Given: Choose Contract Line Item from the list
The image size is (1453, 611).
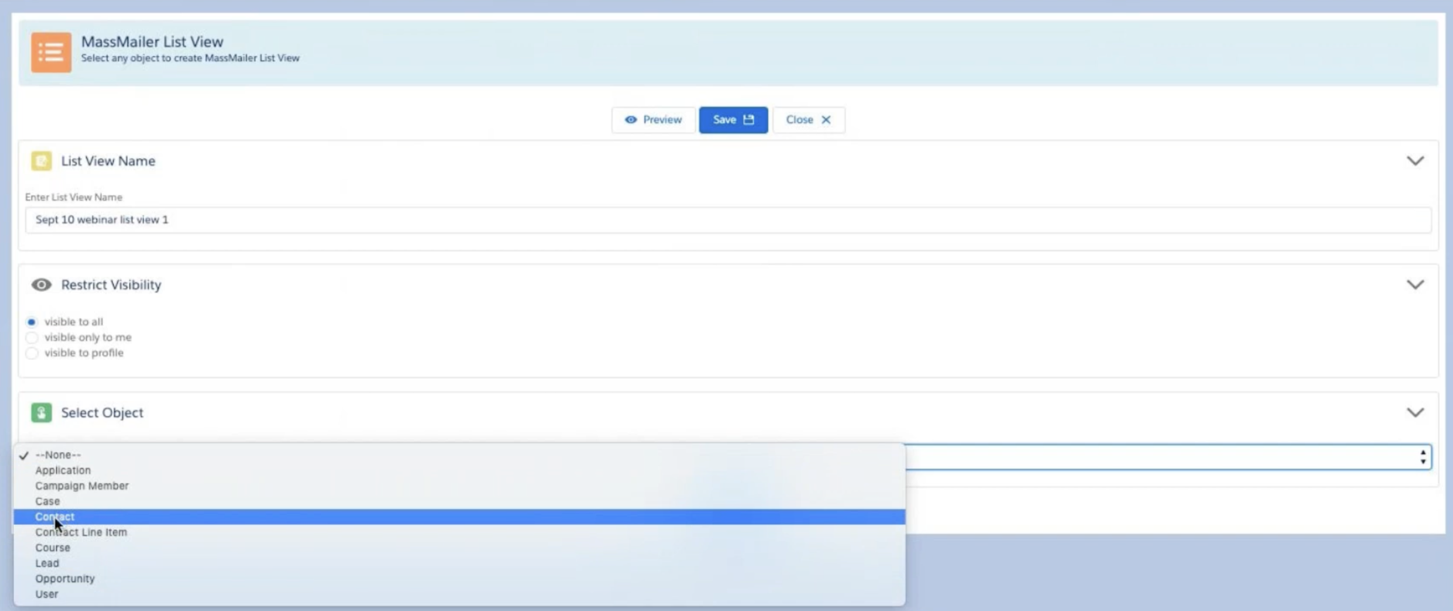Looking at the screenshot, I should click(x=459, y=532).
